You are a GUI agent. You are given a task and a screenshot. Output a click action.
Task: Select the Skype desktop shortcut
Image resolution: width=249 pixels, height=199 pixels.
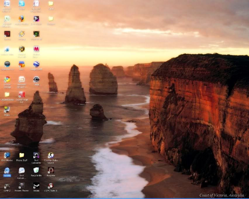coord(22,4)
